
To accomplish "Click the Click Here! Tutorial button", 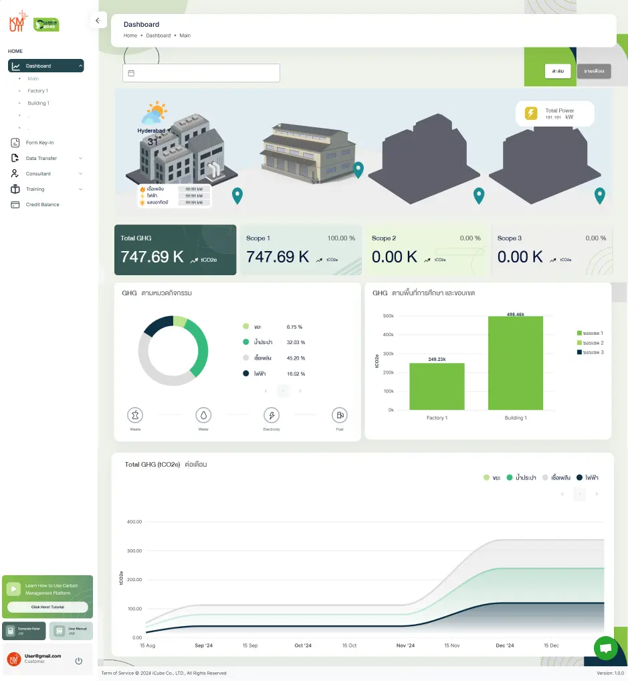I will point(47,608).
